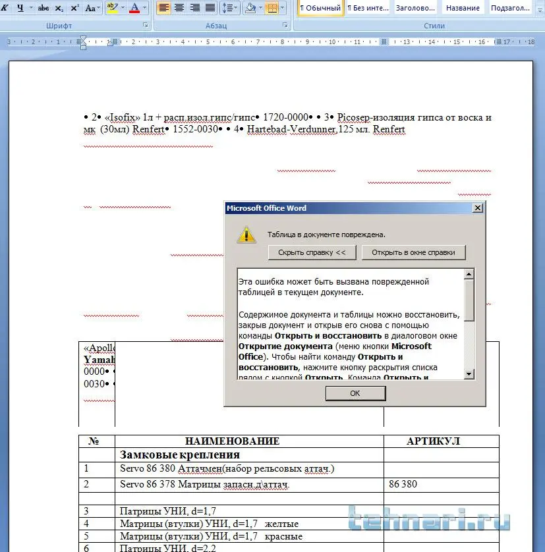The height and width of the screenshot is (552, 545).
Task: Apply text highlight color
Action: coord(112,7)
